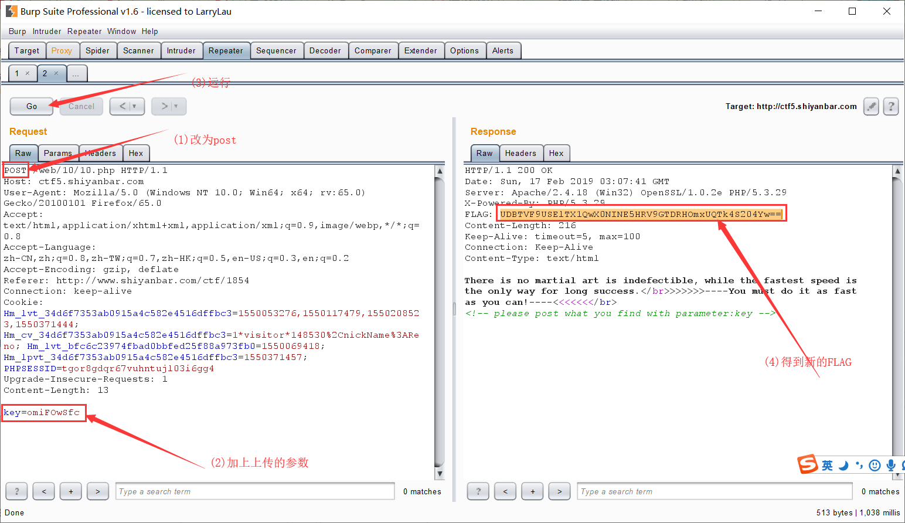Open Repeater help question mark icon

891,106
